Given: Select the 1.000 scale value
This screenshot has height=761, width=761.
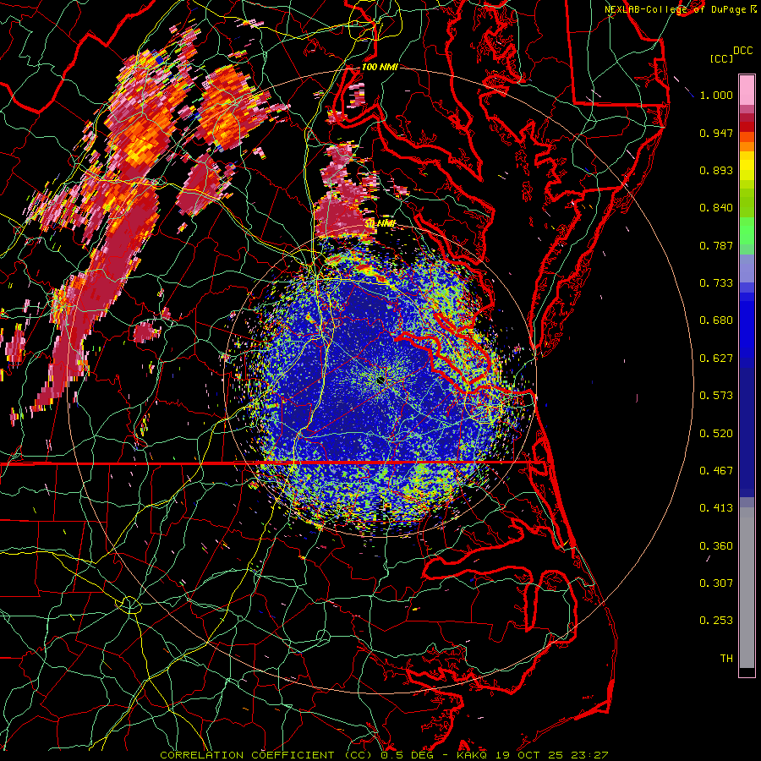Looking at the screenshot, I should click(x=716, y=95).
